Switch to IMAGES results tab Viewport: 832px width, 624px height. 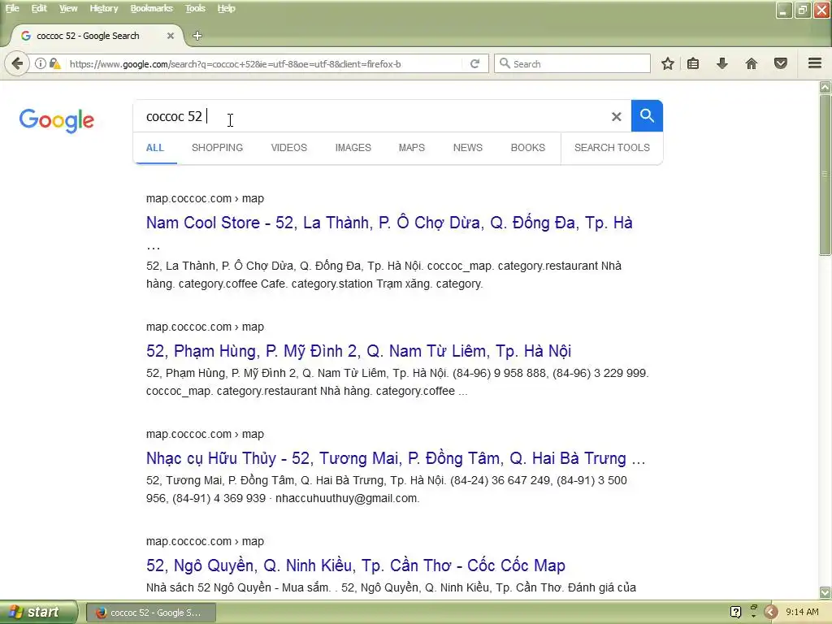click(353, 148)
